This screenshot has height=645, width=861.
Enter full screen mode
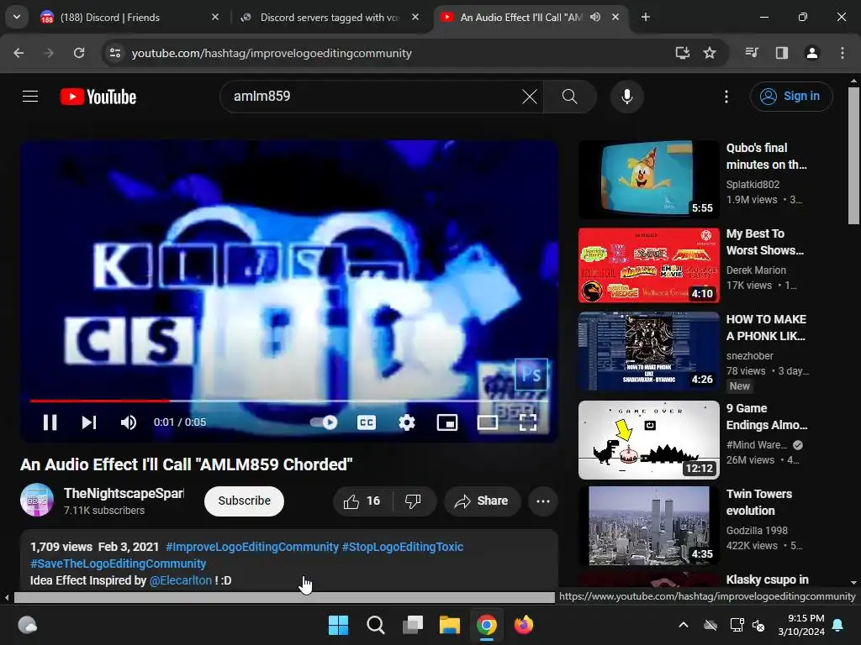pyautogui.click(x=528, y=422)
